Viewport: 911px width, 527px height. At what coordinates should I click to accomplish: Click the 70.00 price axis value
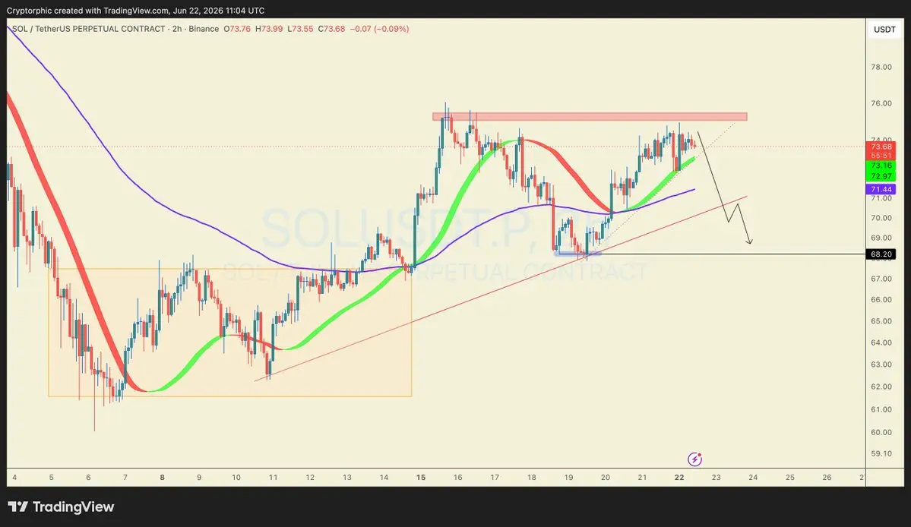(x=881, y=218)
